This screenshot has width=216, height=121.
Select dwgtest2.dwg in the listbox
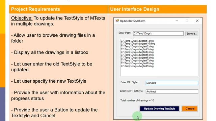pos(137,46)
